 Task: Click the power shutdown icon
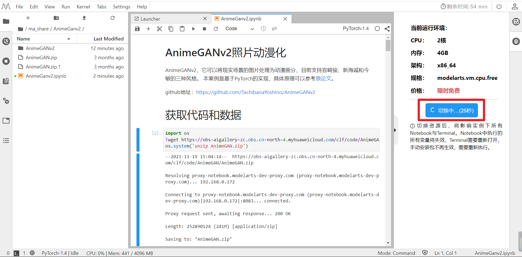point(499,6)
